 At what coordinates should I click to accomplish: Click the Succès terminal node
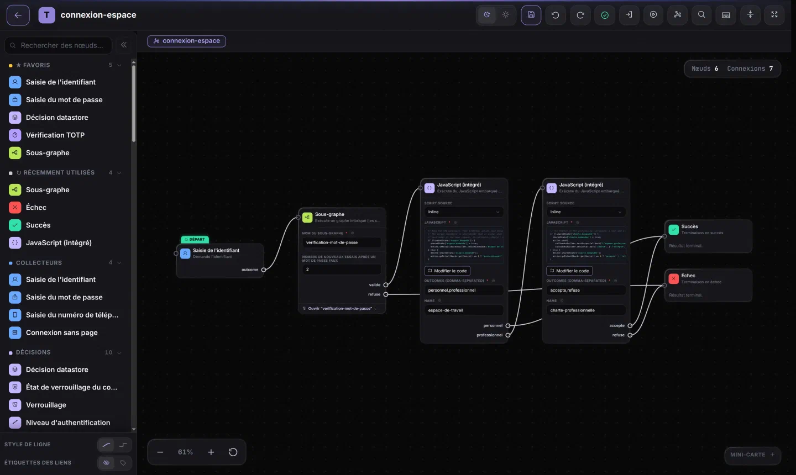click(x=708, y=236)
